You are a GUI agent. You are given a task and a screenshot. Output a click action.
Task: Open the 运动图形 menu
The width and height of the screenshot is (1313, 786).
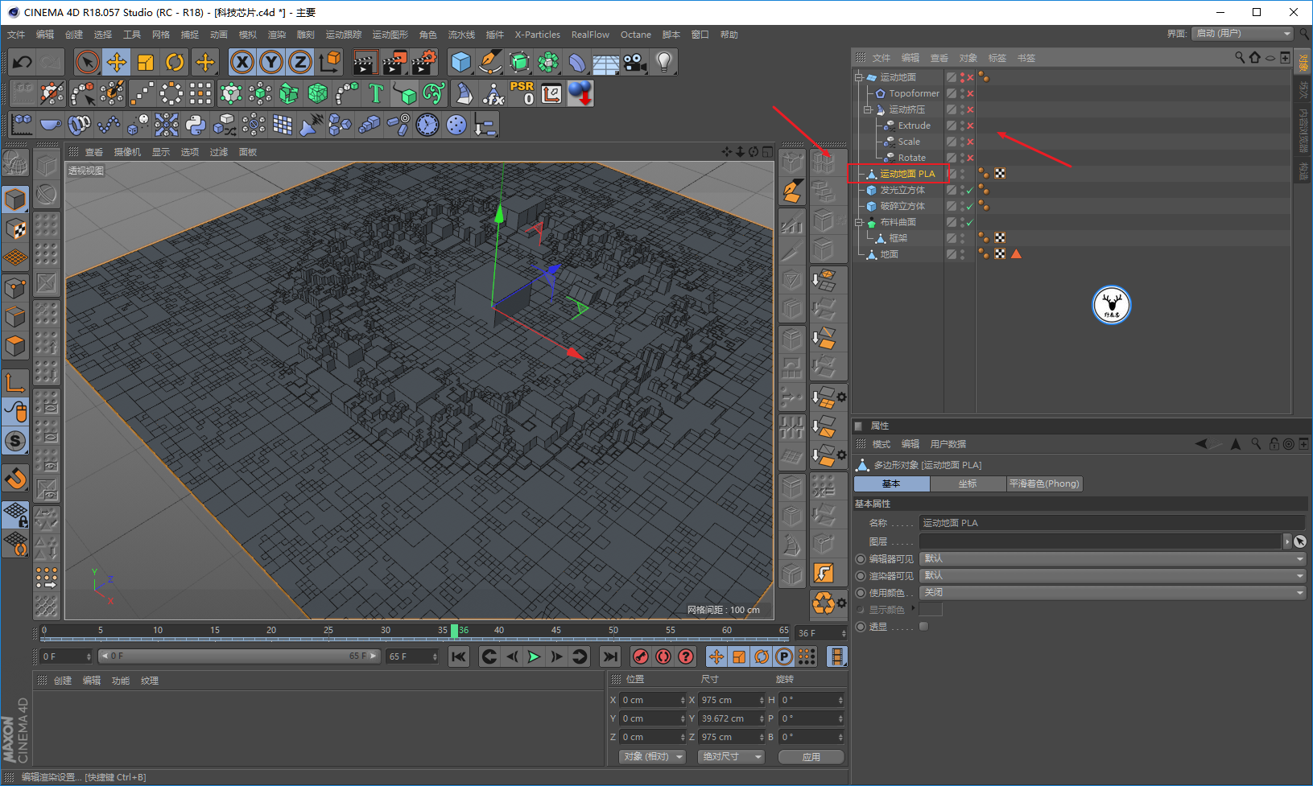tap(390, 35)
